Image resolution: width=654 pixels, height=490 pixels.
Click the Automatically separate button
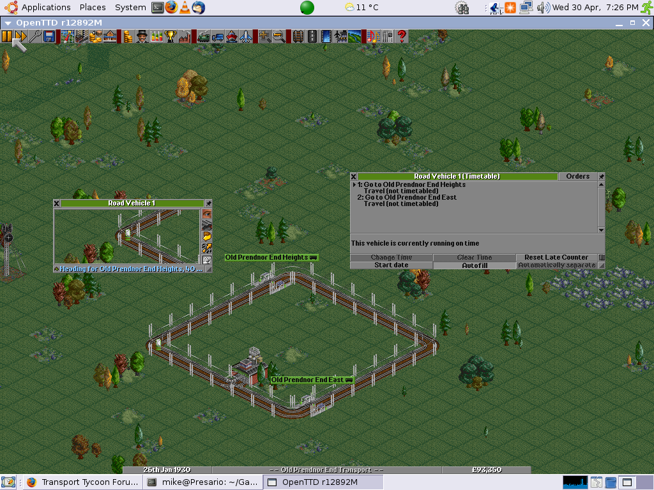coord(557,265)
